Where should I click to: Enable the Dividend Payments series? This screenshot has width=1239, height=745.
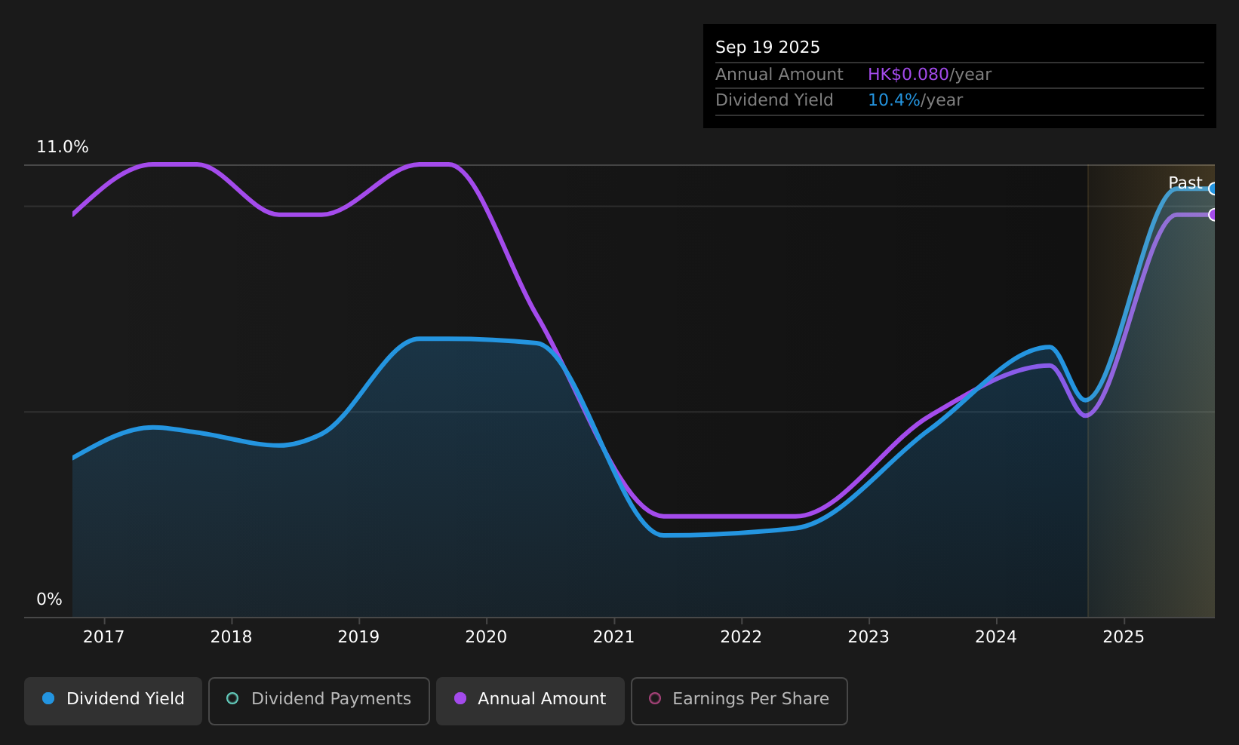319,701
